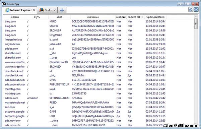Close the Firefox tab
The height and width of the screenshot is (129, 201).
pos(55,10)
